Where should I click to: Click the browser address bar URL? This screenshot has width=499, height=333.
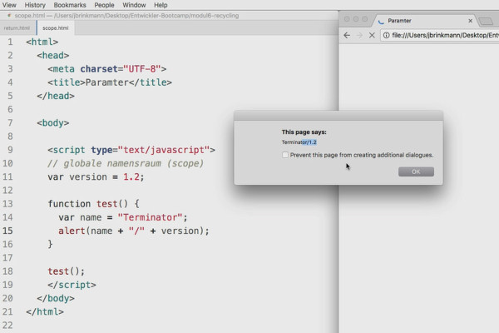[445, 35]
